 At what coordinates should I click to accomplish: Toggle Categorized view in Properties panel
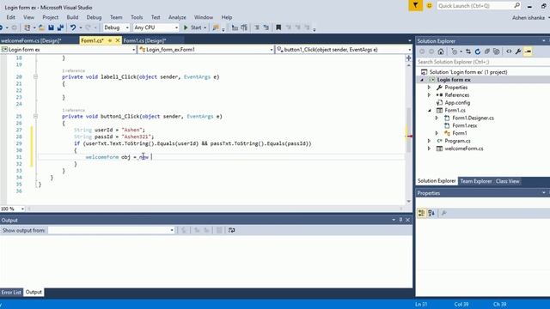tap(422, 213)
